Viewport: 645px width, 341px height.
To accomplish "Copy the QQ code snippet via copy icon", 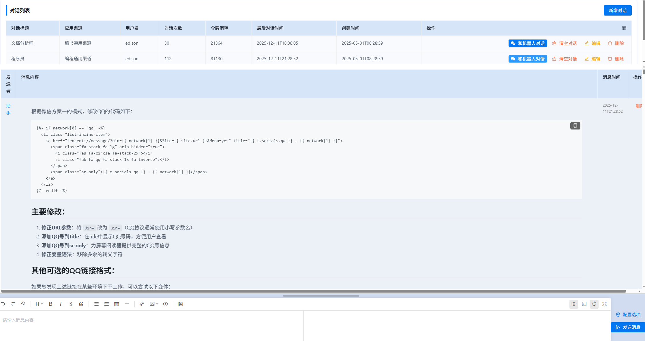I will coord(575,126).
